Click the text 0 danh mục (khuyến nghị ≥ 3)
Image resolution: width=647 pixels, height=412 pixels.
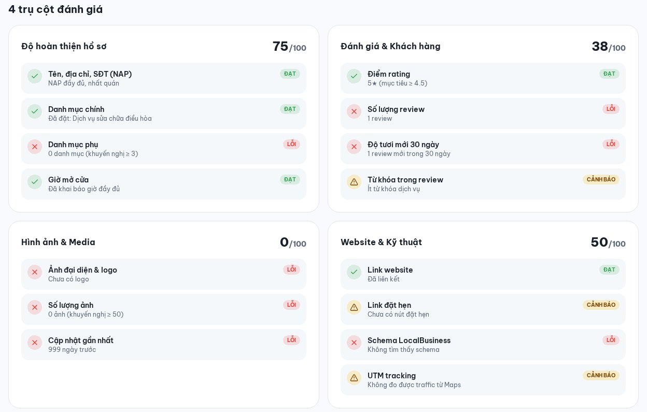click(x=93, y=154)
